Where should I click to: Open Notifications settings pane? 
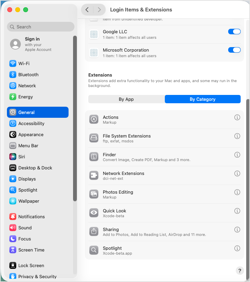point(31,217)
